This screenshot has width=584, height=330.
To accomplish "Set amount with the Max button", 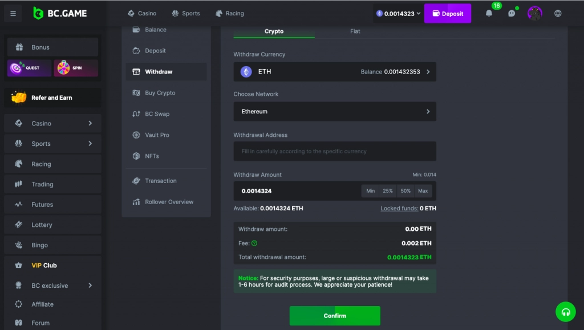I will point(423,191).
